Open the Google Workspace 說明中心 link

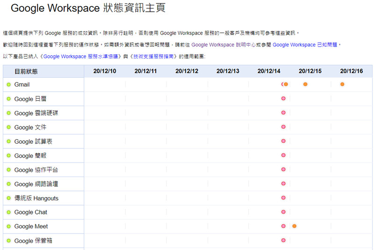point(223,45)
